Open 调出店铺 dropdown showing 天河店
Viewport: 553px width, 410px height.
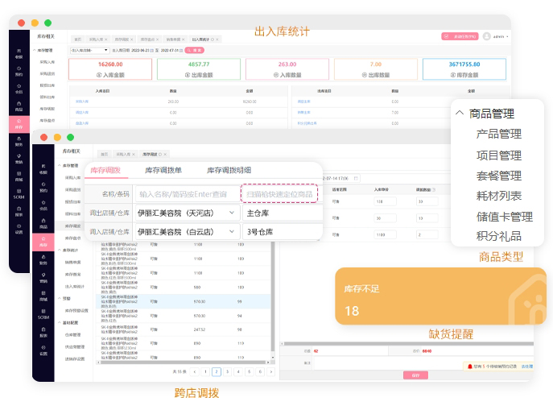pyautogui.click(x=187, y=213)
